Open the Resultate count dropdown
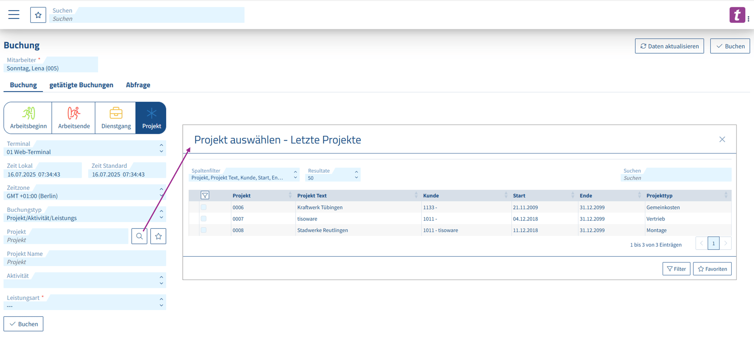Viewport: 754px width, 358px height. 356,175
